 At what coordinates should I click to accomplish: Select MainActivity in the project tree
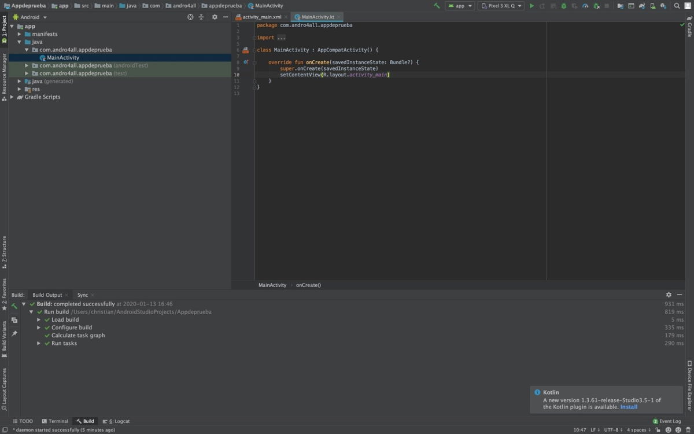pos(62,57)
